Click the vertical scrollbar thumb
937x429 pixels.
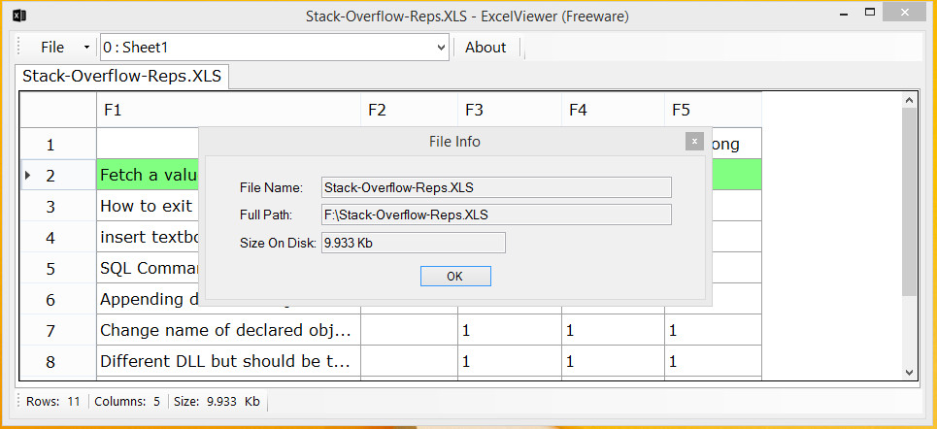(910, 202)
